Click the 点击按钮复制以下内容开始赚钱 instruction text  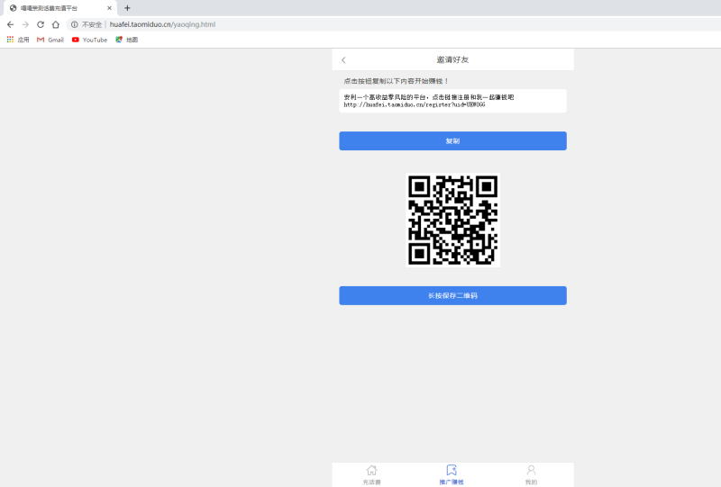pos(396,81)
